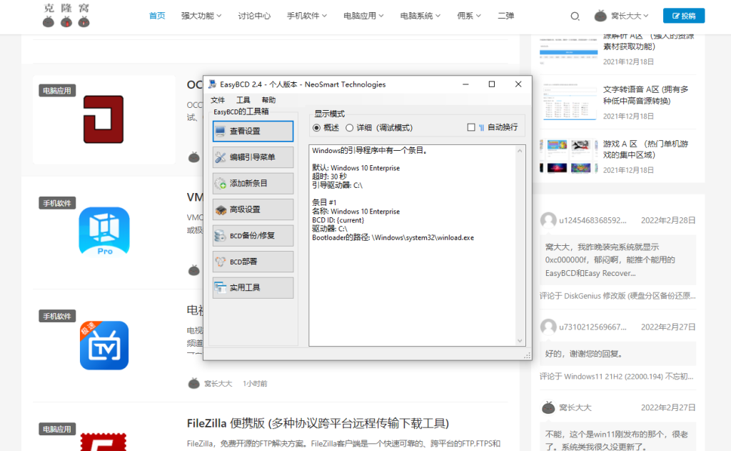Screen dimensions: 731x451
Task: Open 评论于 Windows11 21H2 link
Action: pos(616,376)
